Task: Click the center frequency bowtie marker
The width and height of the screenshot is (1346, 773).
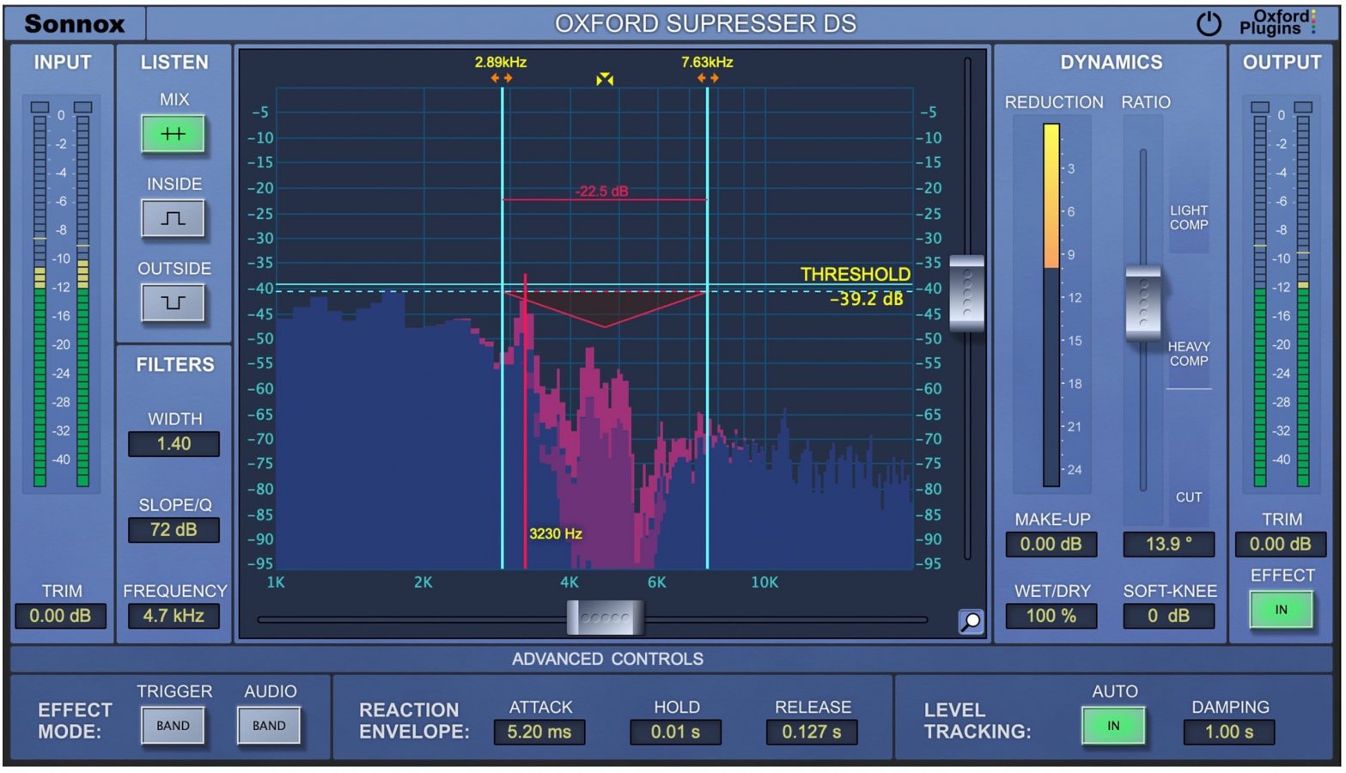Action: 605,79
